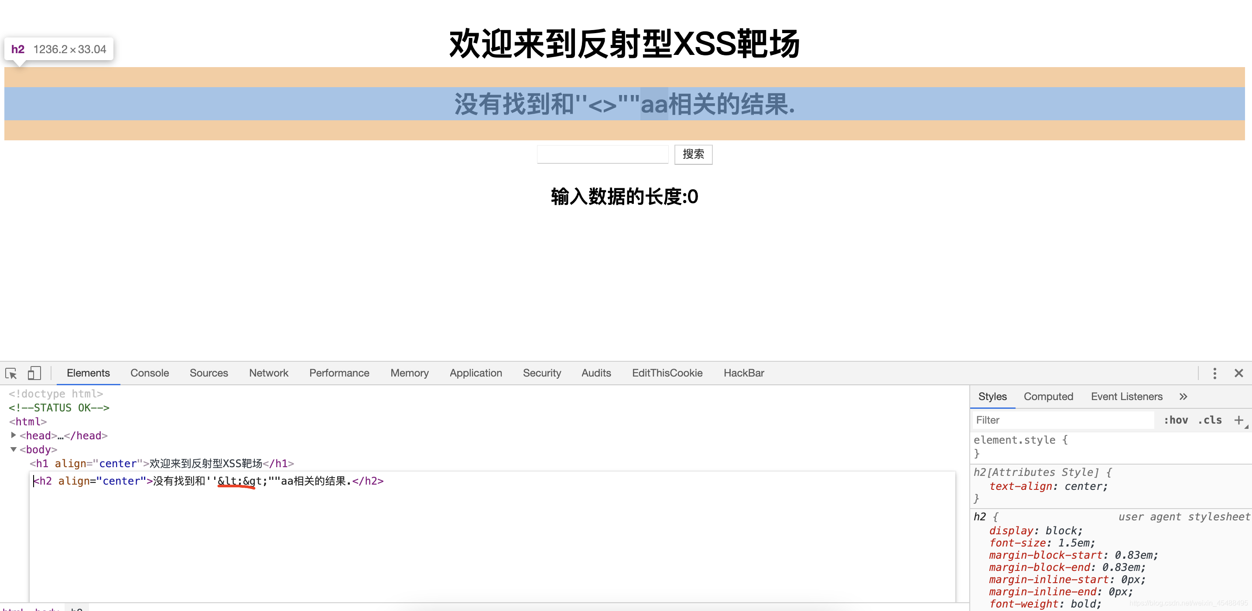Click the Sources icon in DevTools
This screenshot has height=611, width=1252.
tap(209, 373)
